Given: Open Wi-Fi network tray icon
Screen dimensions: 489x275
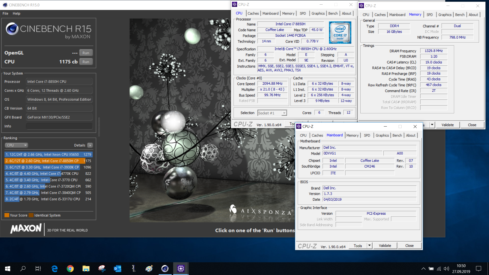Looking at the screenshot, I should tap(439, 269).
